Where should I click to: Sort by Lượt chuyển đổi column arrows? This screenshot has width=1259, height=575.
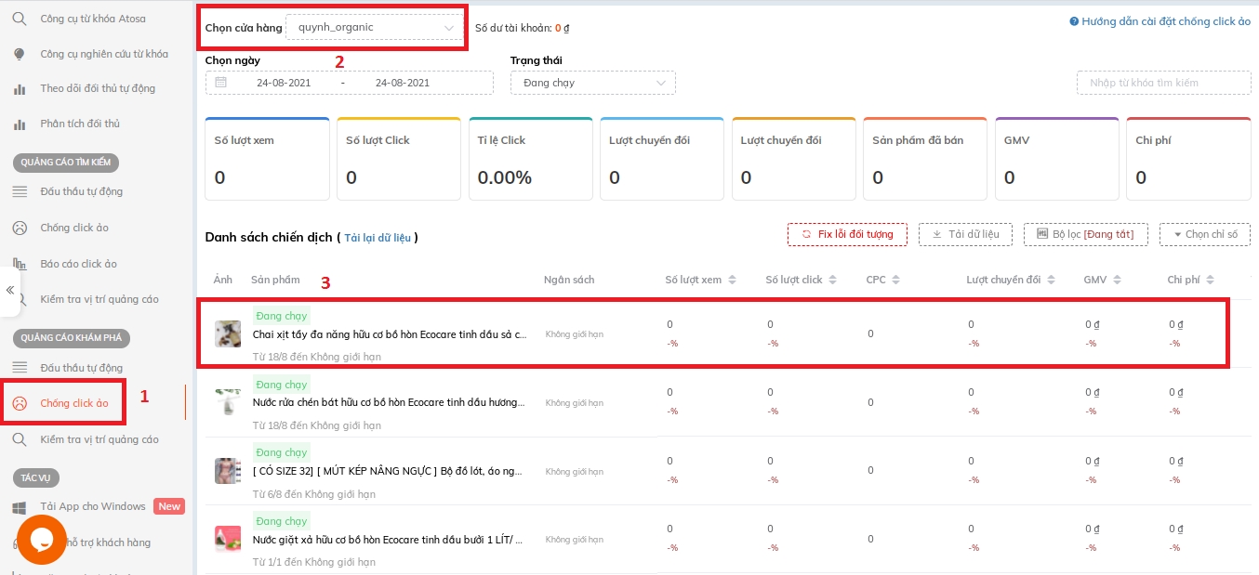pyautogui.click(x=1051, y=280)
